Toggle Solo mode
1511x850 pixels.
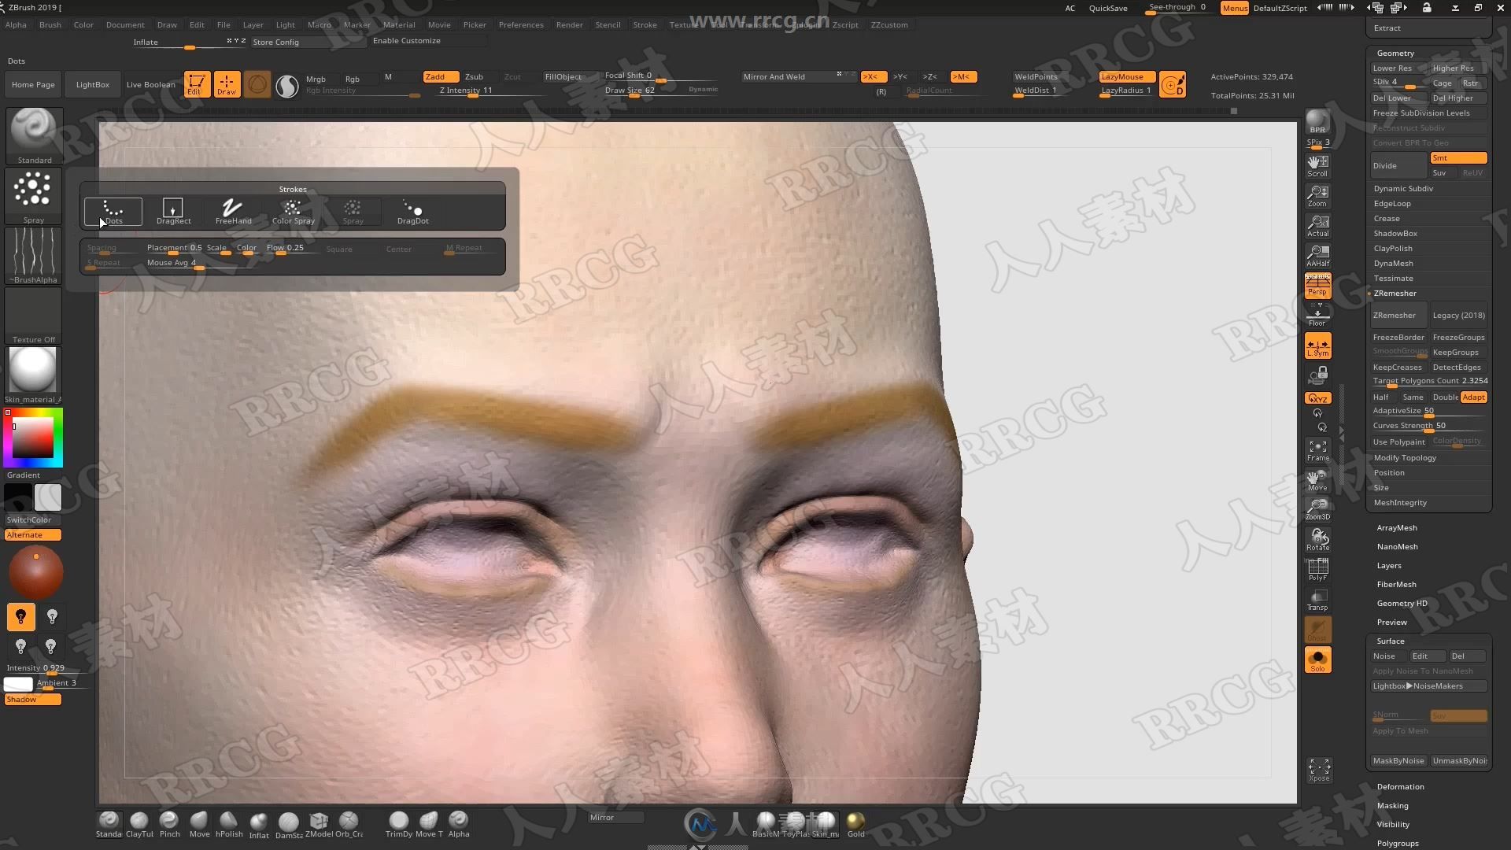click(1317, 660)
